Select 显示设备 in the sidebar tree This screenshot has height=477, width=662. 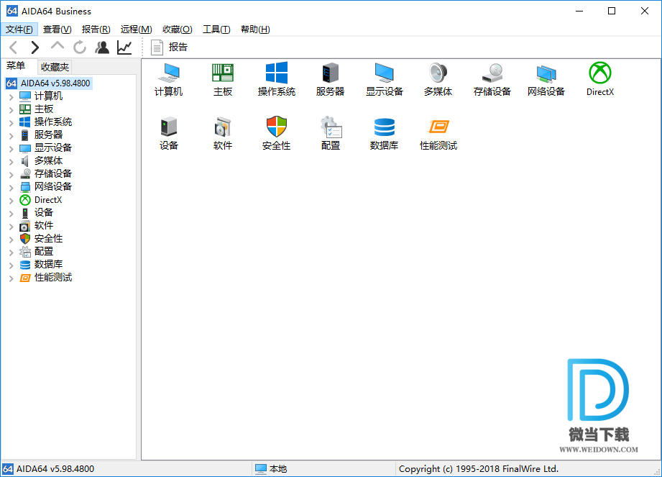(x=45, y=148)
